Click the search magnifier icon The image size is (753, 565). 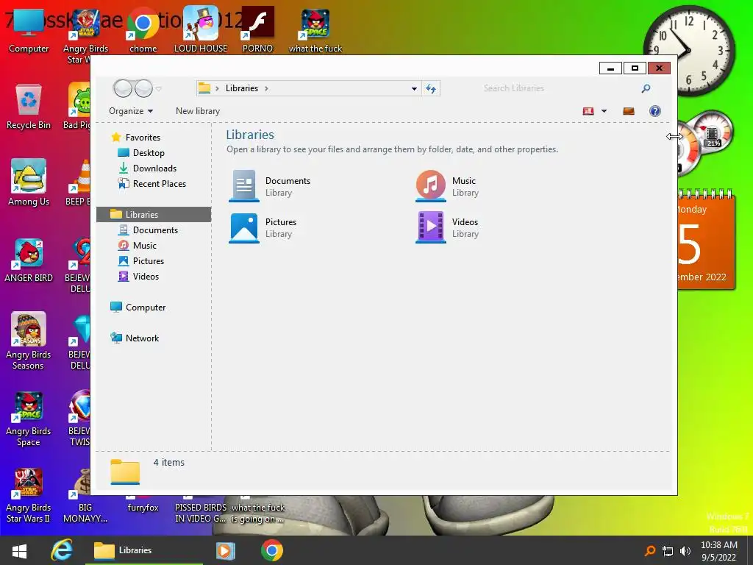tap(646, 88)
